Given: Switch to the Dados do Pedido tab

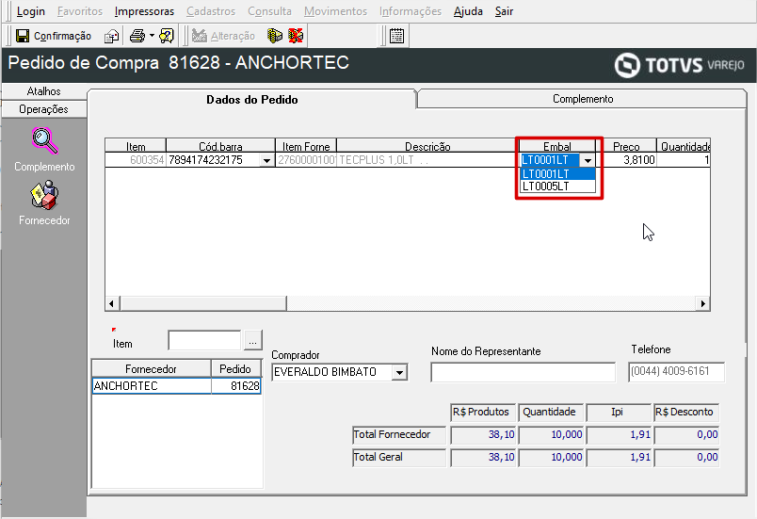Looking at the screenshot, I should point(252,100).
